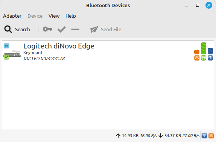Screen dimensions: 216x142
Task: Click the Send File paper plane icon
Action: 94,29
